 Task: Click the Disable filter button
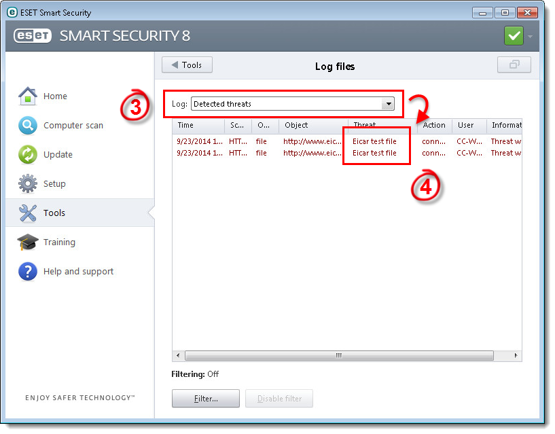(x=279, y=399)
